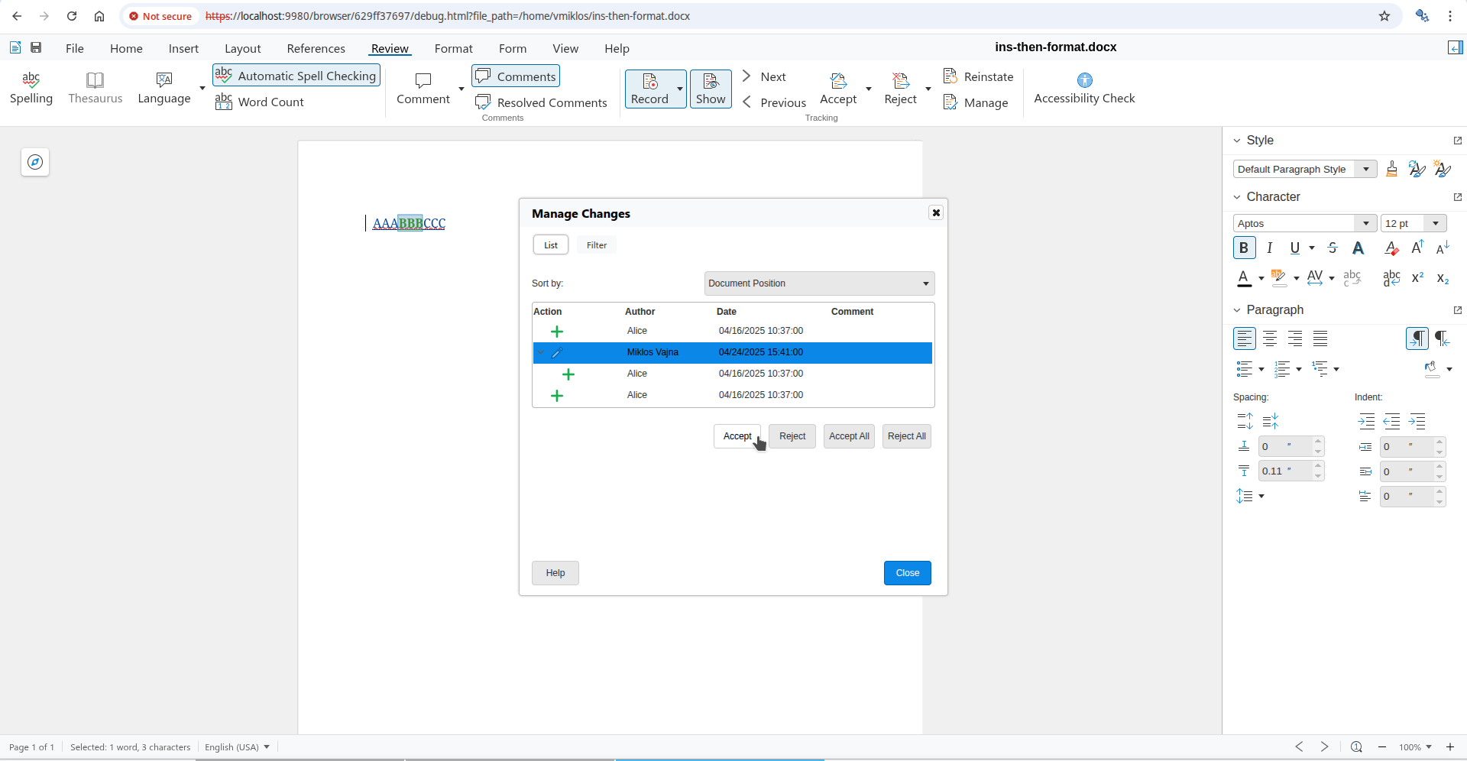Collapse the Paragraph sidebar section
This screenshot has height=761, width=1467.
[x=1237, y=309]
